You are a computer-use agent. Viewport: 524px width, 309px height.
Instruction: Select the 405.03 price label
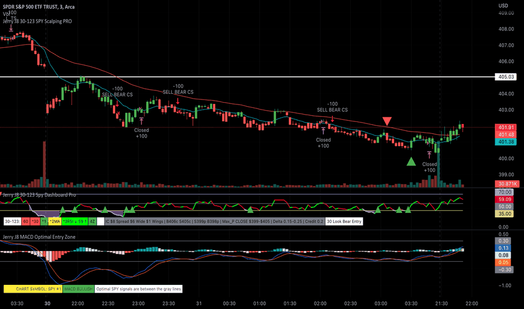[505, 77]
